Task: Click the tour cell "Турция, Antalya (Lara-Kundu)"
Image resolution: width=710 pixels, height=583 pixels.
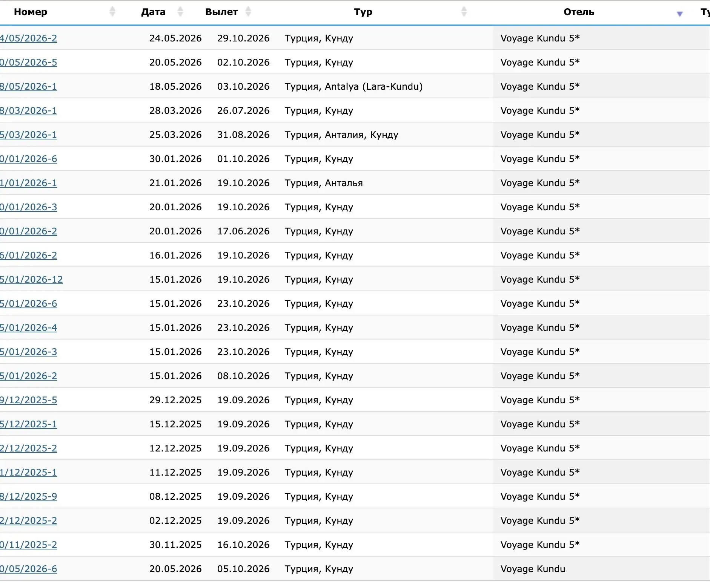Action: click(x=353, y=86)
